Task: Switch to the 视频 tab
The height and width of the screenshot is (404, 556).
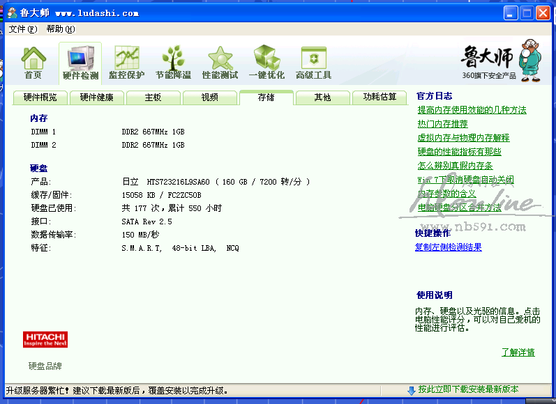Action: pyautogui.click(x=209, y=98)
